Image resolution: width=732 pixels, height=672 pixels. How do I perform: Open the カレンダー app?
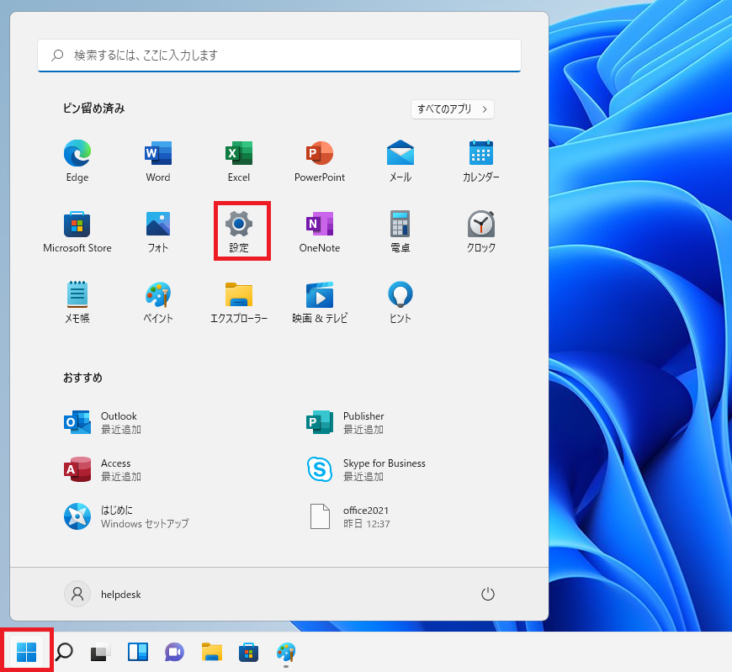[480, 161]
